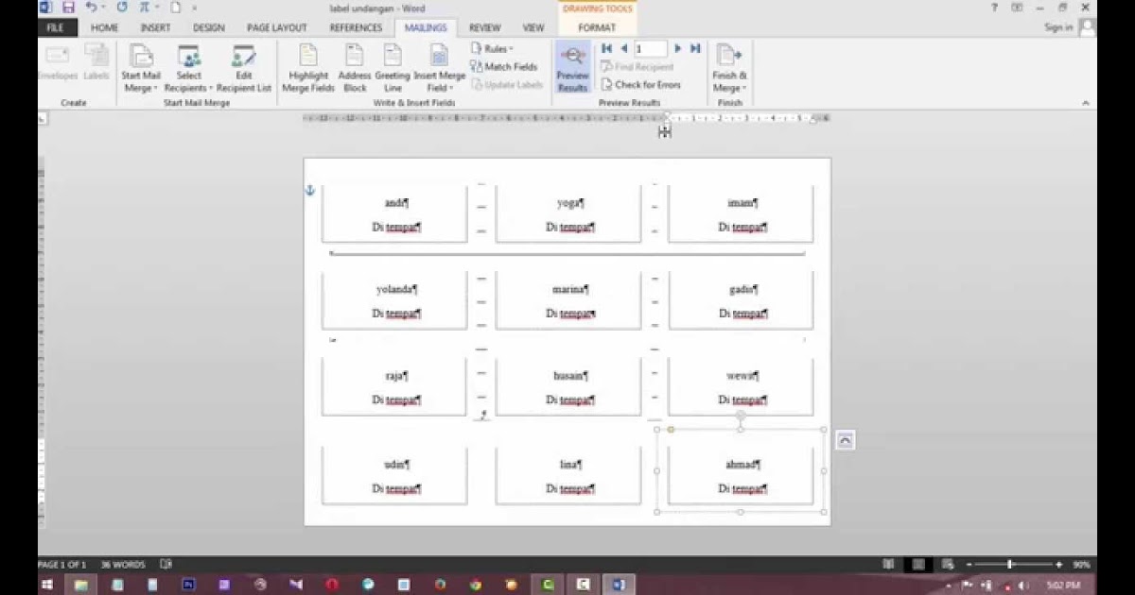
Task: Open Finish & Merge dropdown
Action: pos(729,68)
